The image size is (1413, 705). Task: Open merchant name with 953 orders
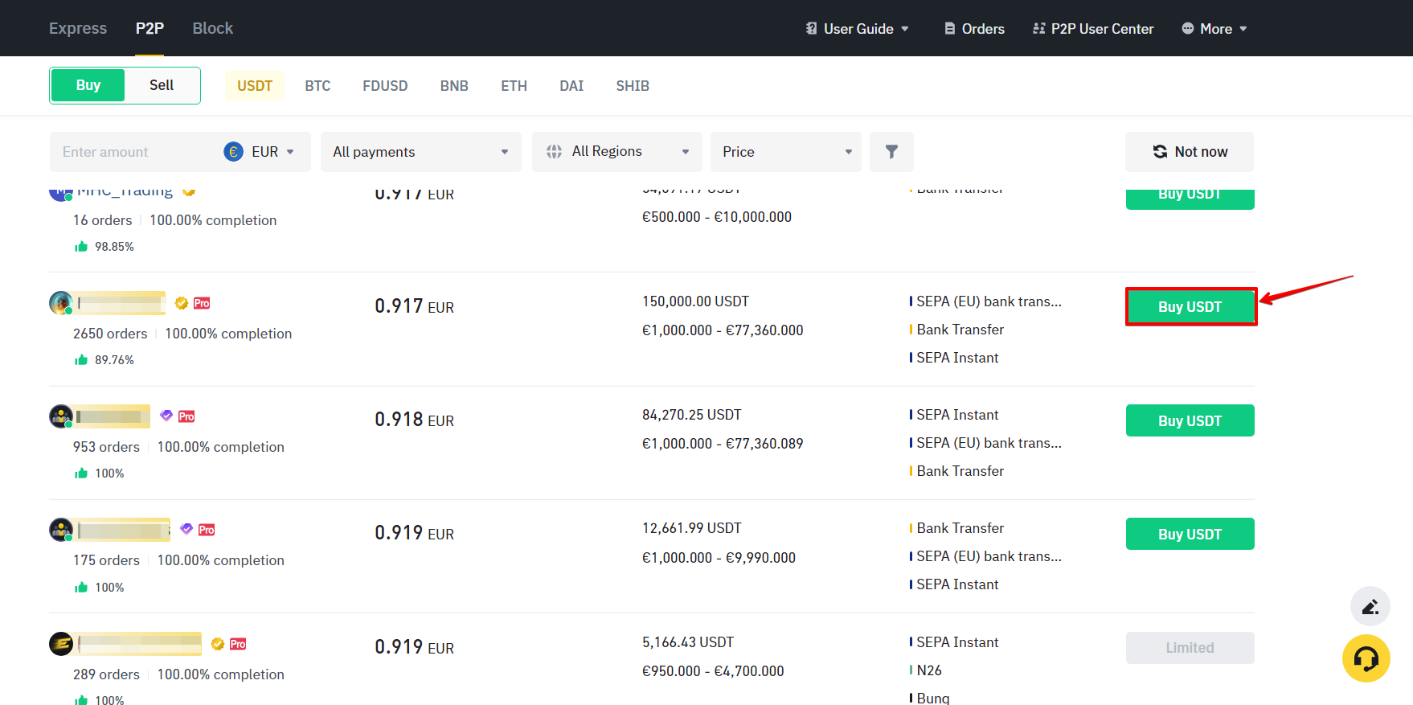pos(113,416)
